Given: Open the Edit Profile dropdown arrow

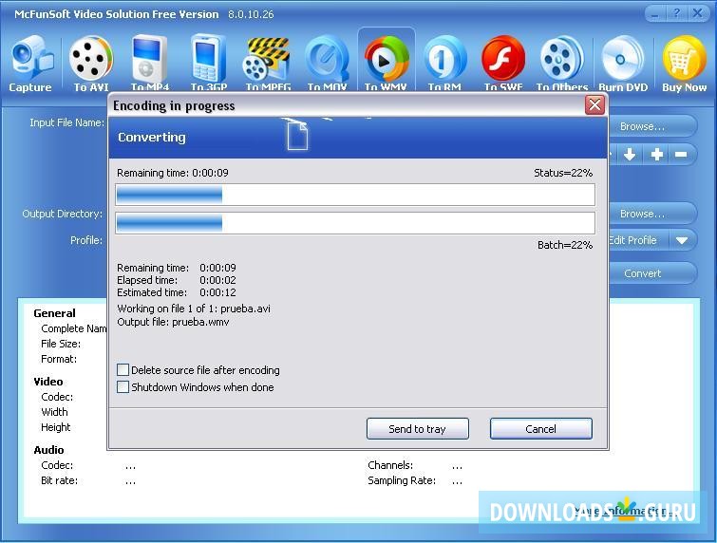Looking at the screenshot, I should [682, 240].
